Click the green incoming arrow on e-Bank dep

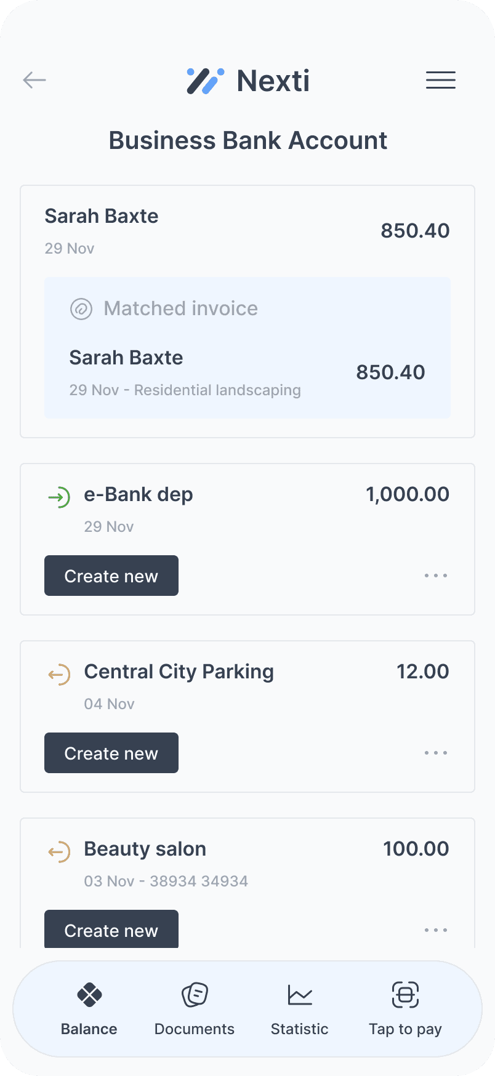tap(59, 497)
